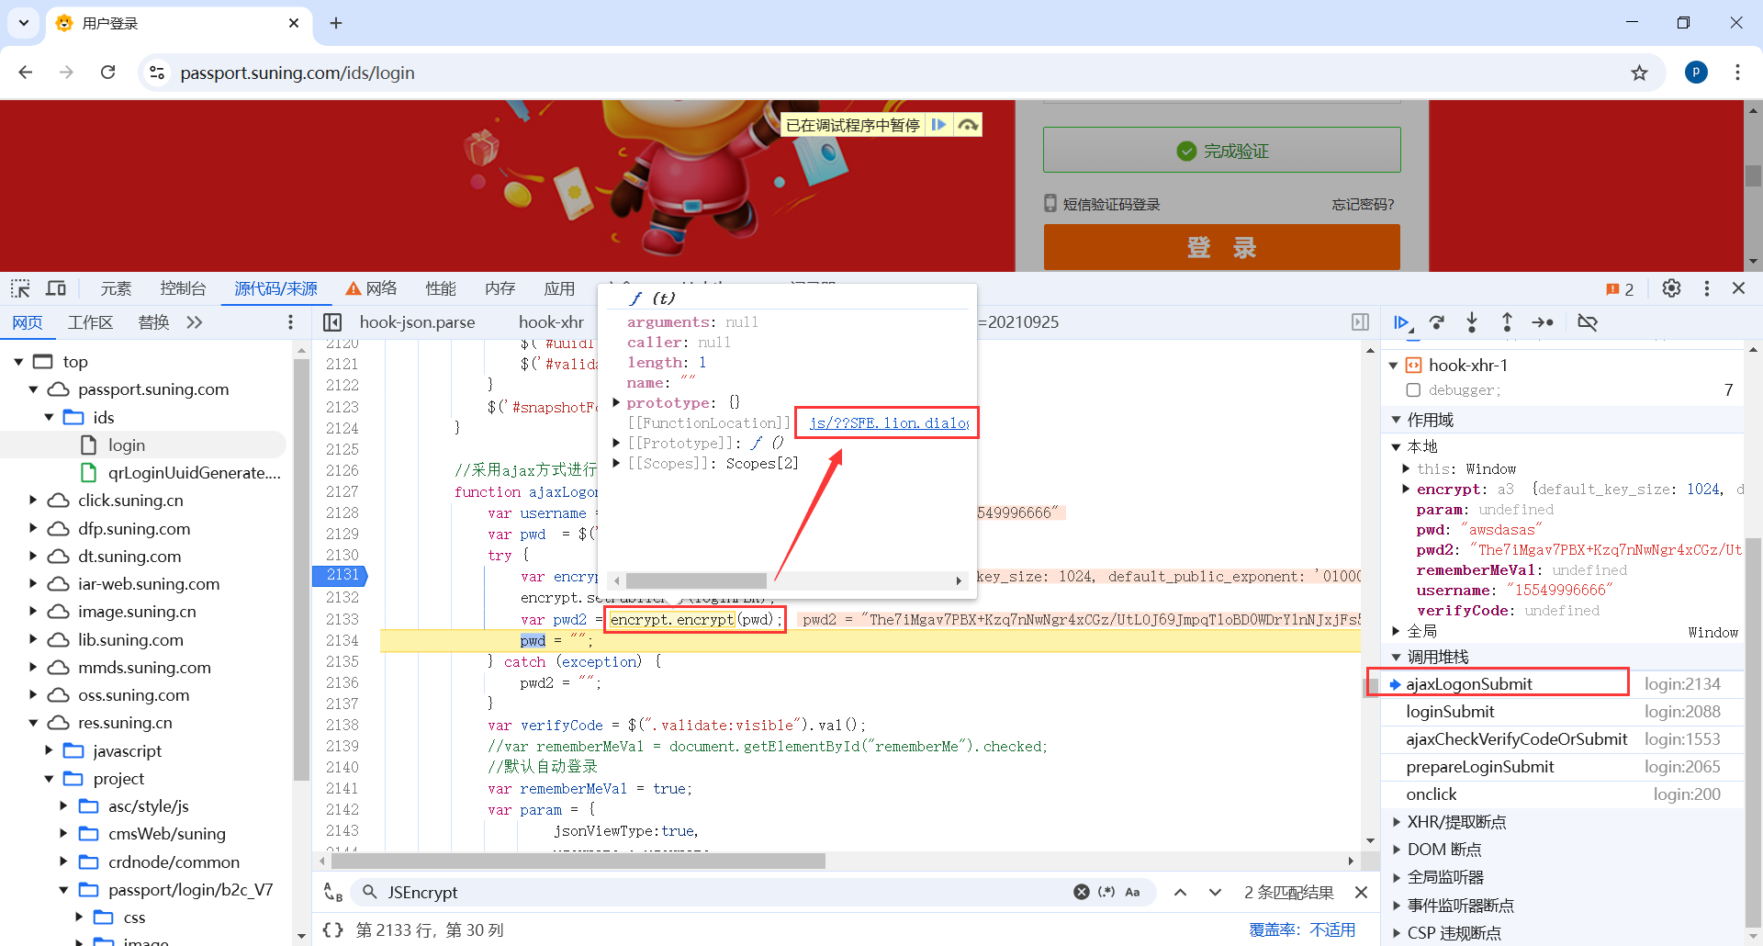View the 2 issues badge
The height and width of the screenshot is (946, 1763).
[1620, 289]
